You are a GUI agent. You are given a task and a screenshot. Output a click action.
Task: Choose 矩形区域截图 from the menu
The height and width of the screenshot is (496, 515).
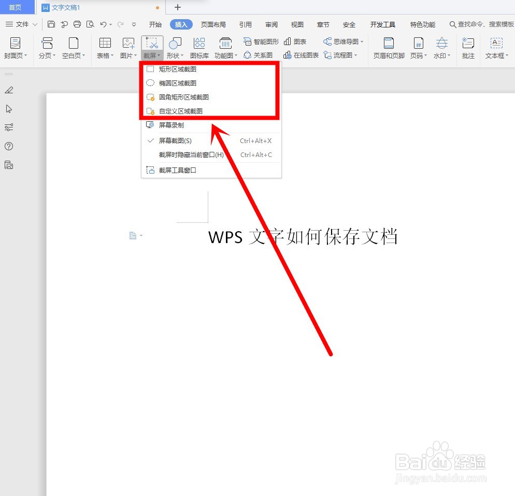pos(211,69)
